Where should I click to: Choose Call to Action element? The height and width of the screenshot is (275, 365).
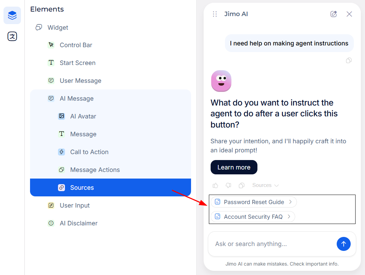tap(89, 152)
